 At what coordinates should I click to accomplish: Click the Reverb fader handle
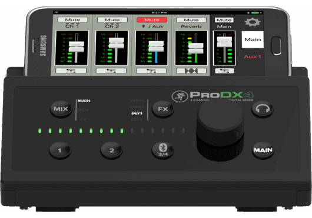pyautogui.click(x=196, y=48)
